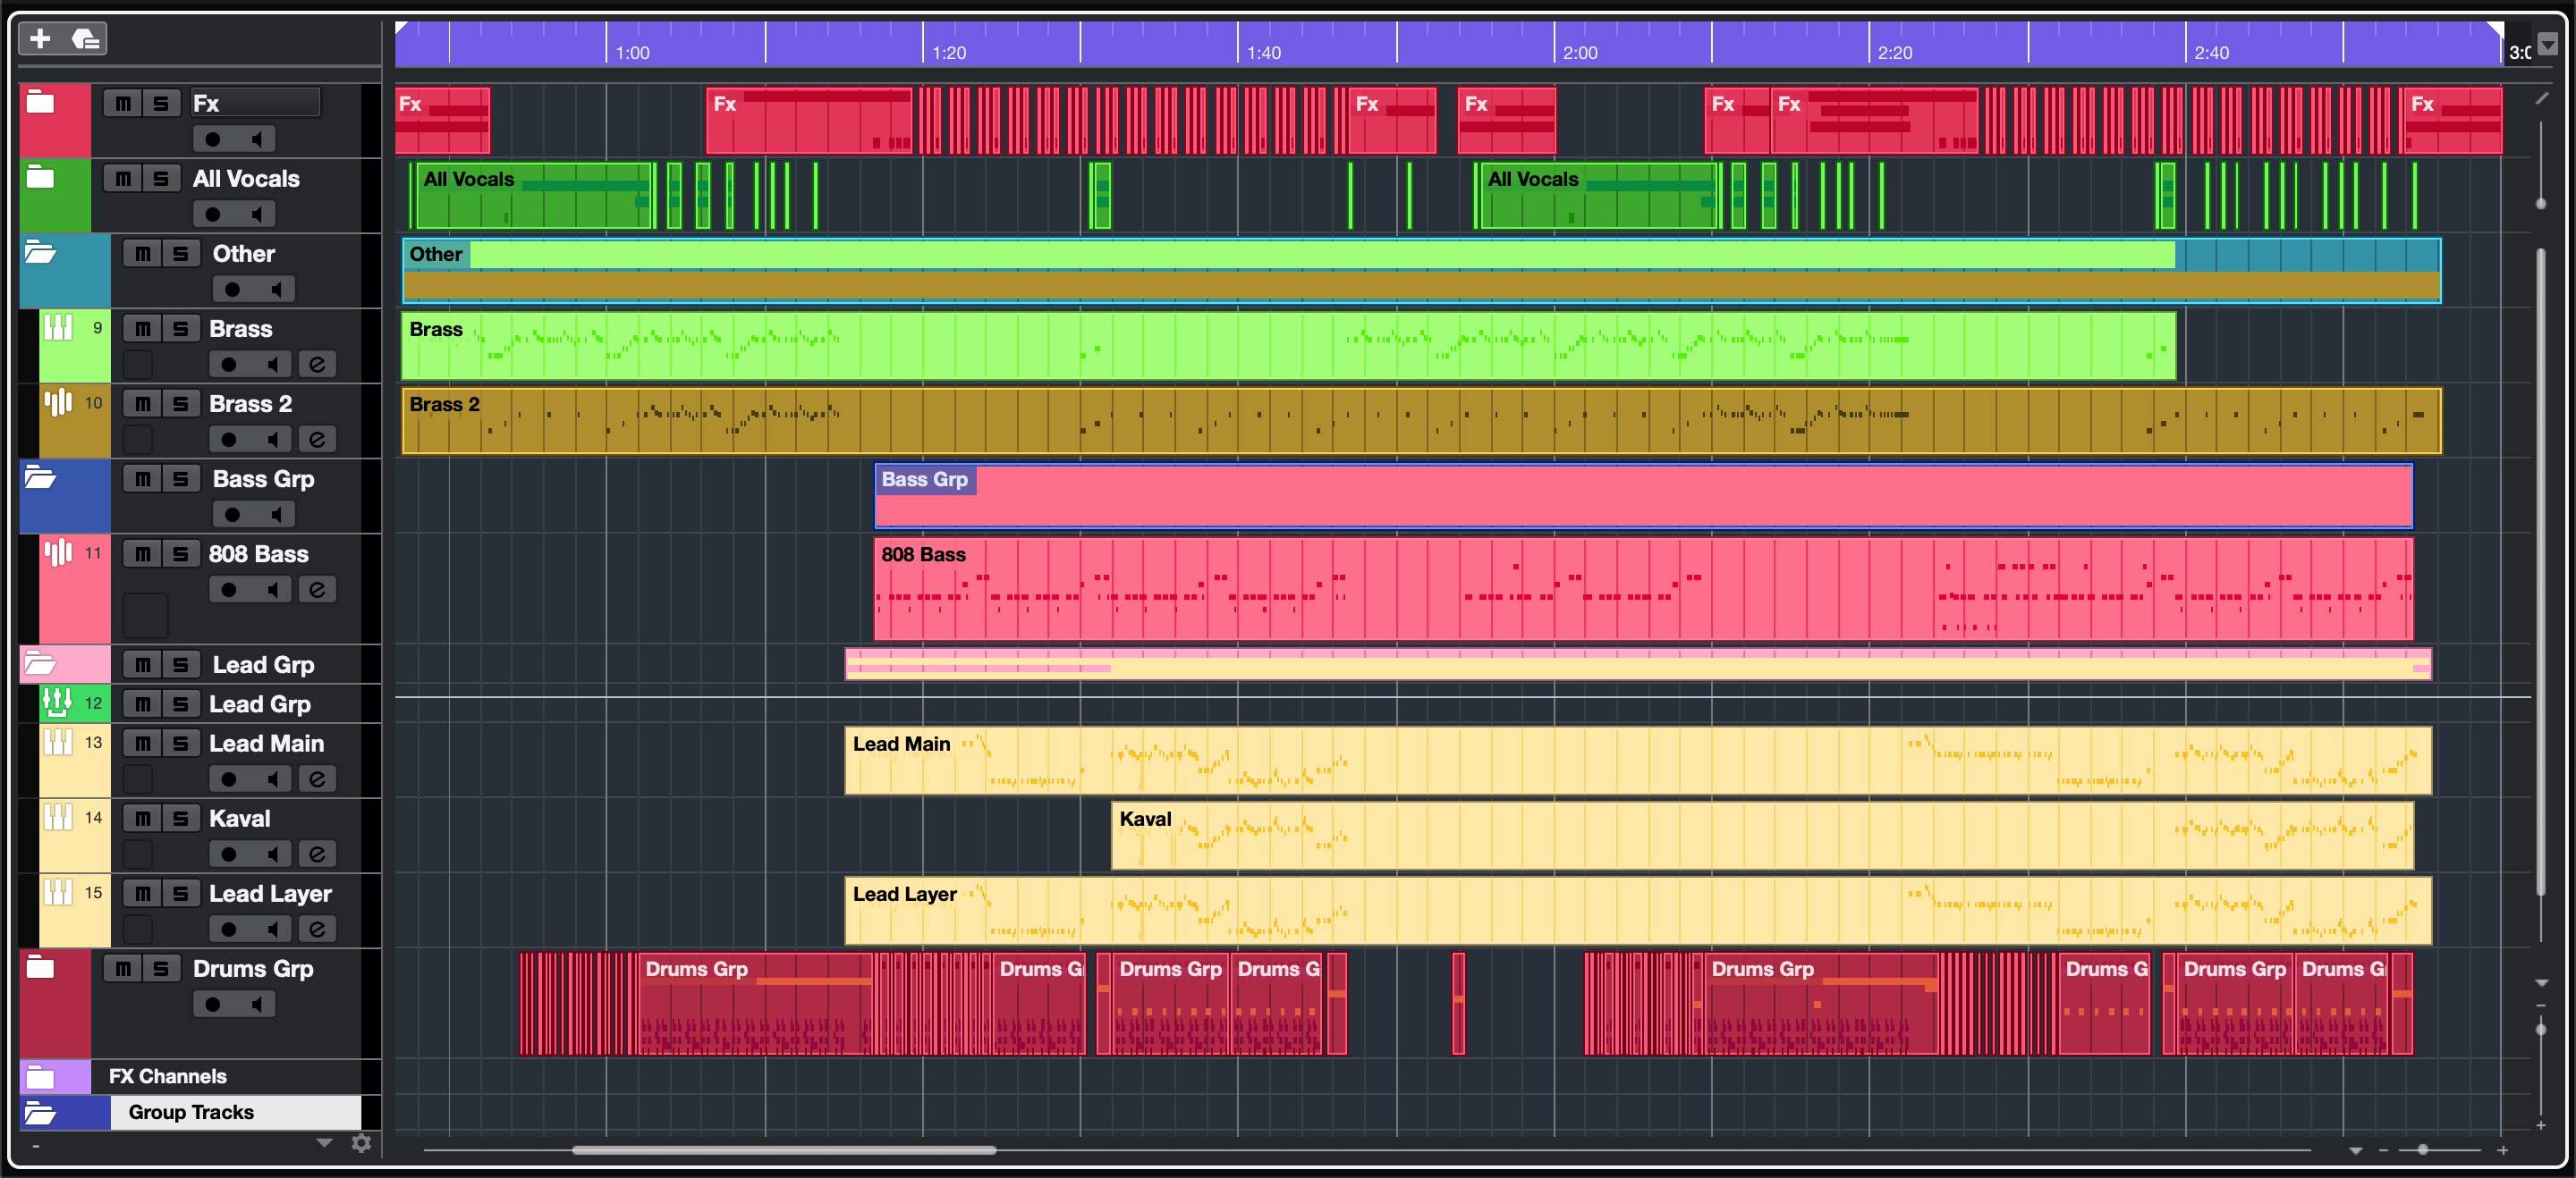Select the FX Channels track label
The image size is (2576, 1178).
(168, 1076)
